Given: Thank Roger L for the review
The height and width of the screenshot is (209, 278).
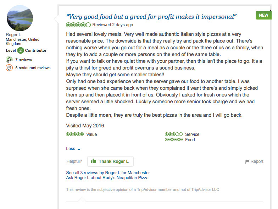Looking at the screenshot, I should pos(110,161).
